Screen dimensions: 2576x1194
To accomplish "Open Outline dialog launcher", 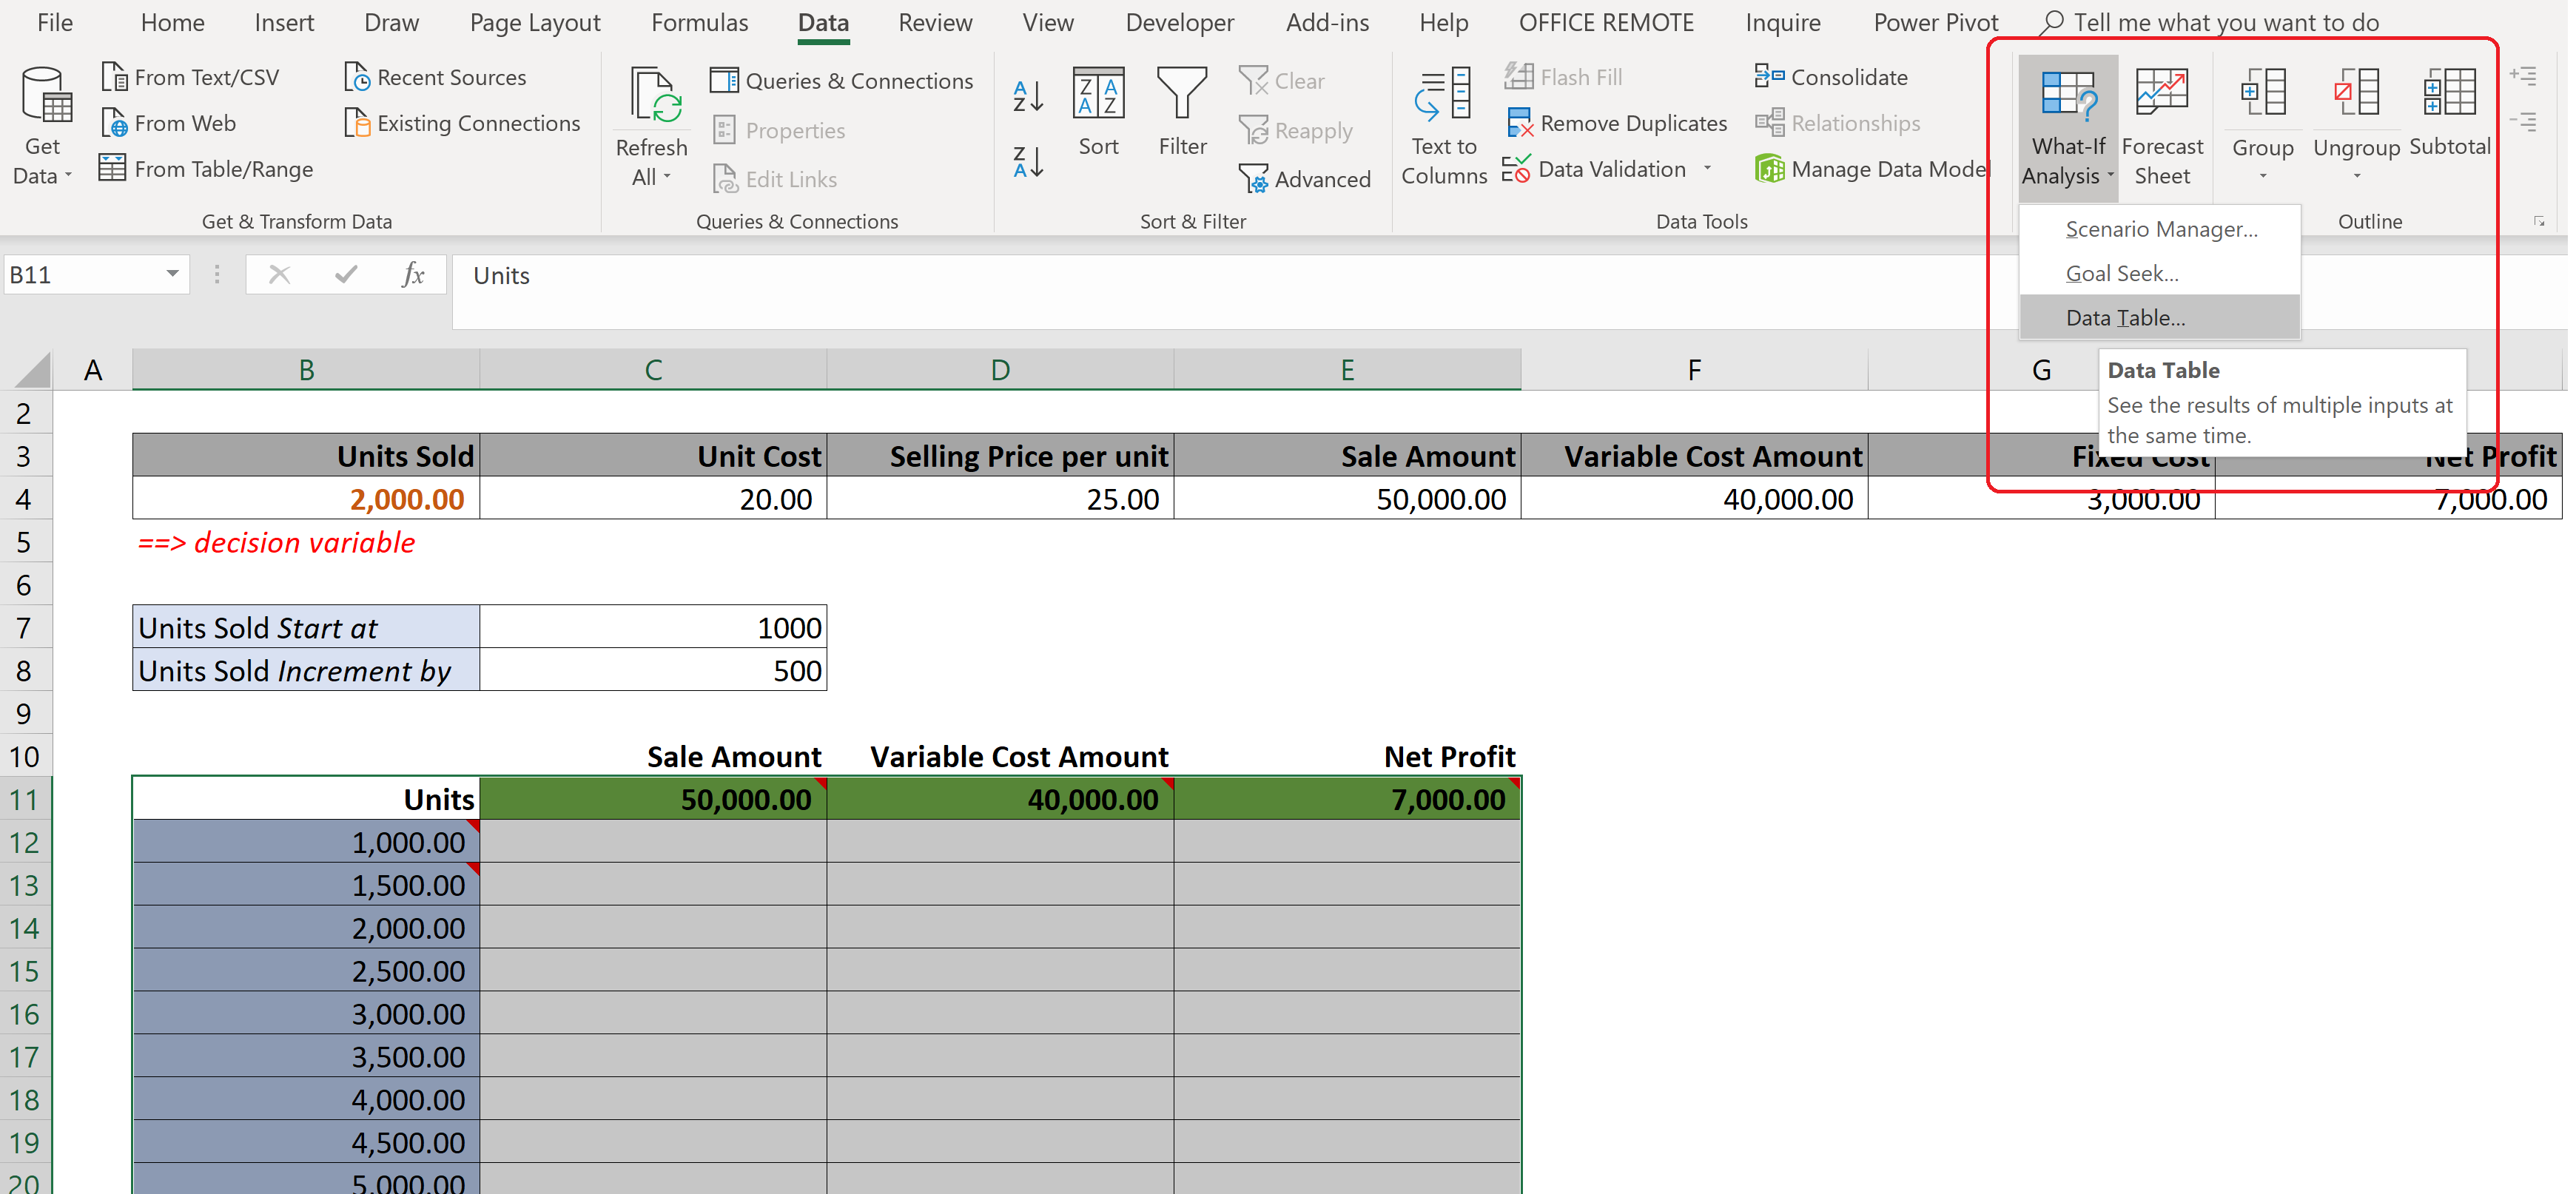I will click(x=2539, y=222).
